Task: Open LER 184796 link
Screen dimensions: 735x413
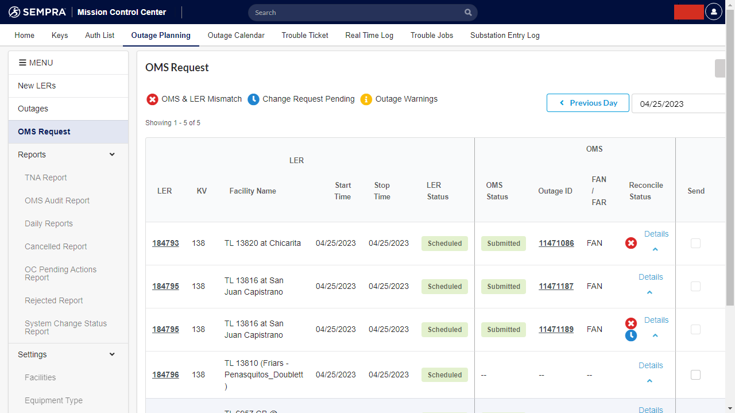Action: tap(165, 375)
